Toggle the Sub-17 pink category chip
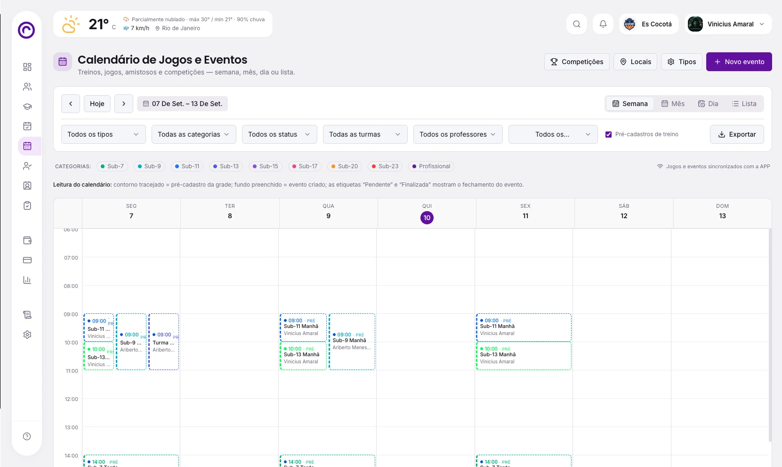The width and height of the screenshot is (782, 467). point(304,166)
